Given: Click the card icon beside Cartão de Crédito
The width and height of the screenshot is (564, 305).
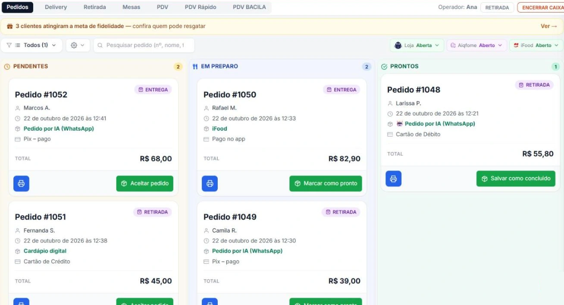Looking at the screenshot, I should (18, 261).
